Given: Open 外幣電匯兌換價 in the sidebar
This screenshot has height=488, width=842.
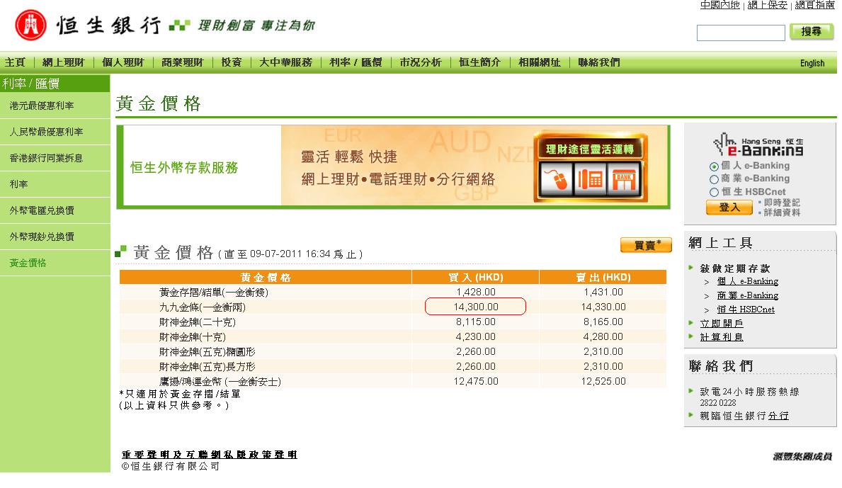Looking at the screenshot, I should 42,210.
